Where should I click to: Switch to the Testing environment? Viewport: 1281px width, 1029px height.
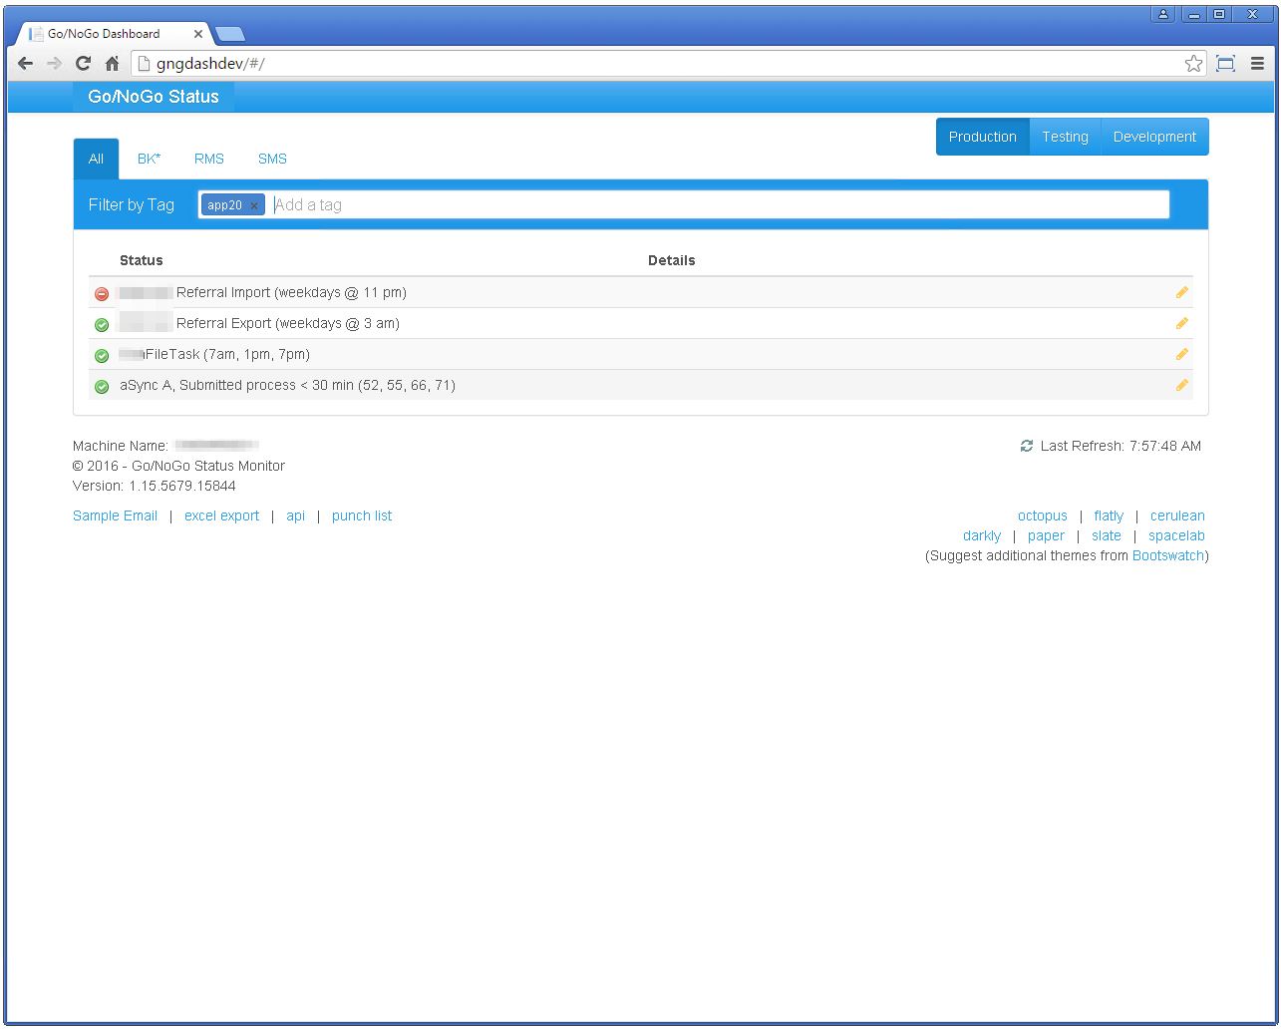pos(1065,137)
